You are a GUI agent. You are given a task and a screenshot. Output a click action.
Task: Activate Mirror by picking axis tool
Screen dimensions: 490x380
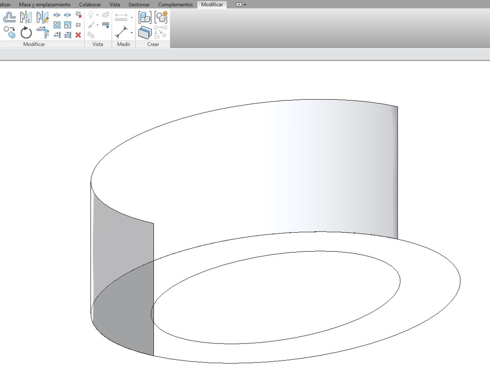click(x=26, y=17)
